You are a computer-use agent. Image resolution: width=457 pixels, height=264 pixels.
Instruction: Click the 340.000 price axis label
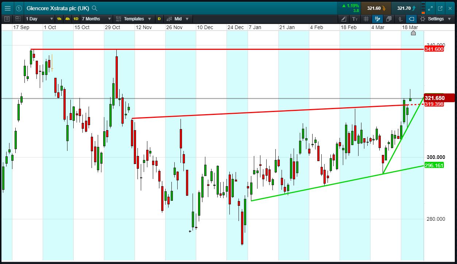[x=435, y=45]
